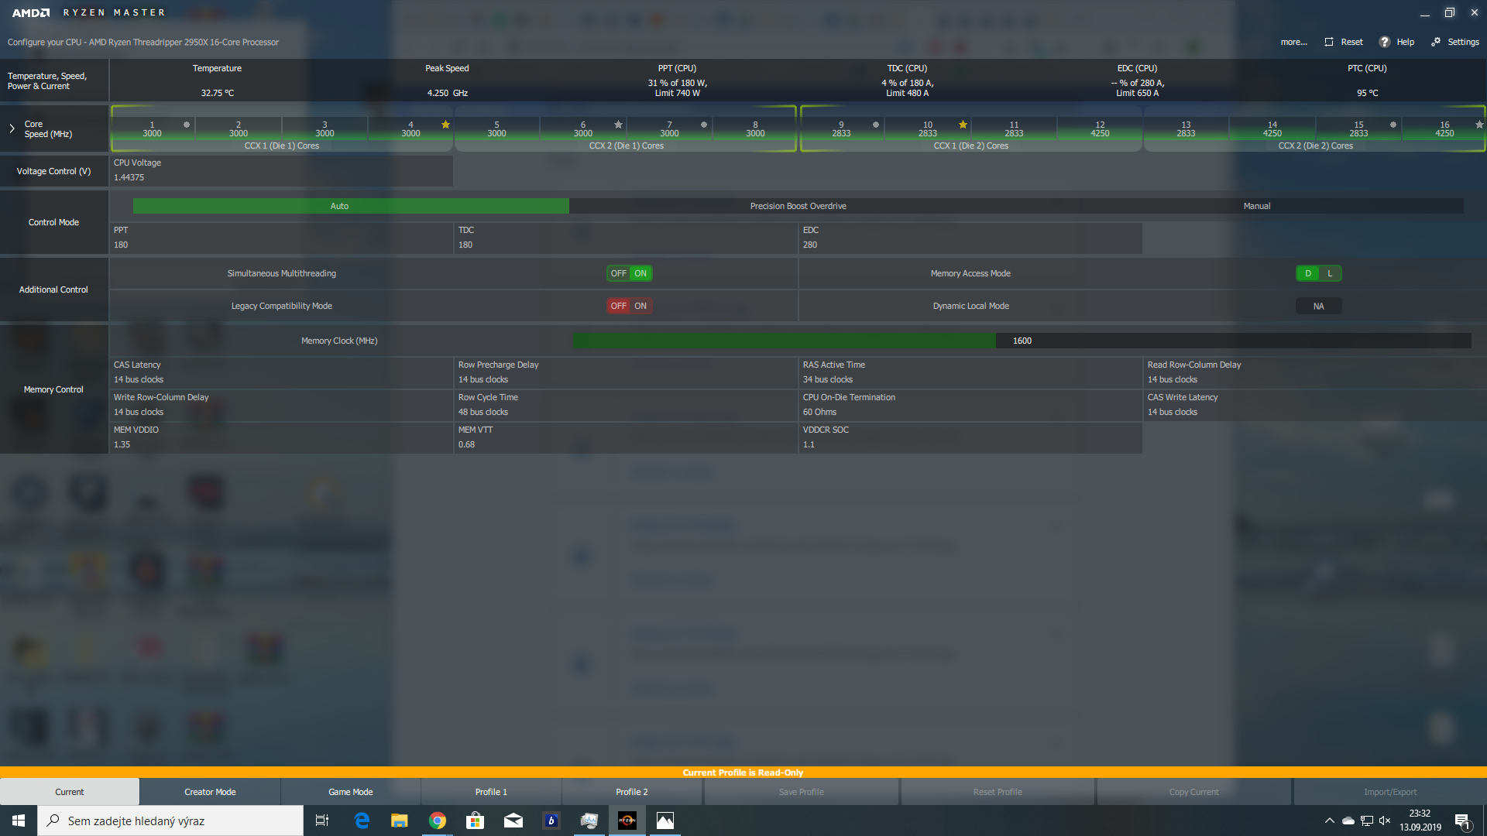This screenshot has height=836, width=1487.
Task: Select Manual control mode
Action: [x=1256, y=206]
